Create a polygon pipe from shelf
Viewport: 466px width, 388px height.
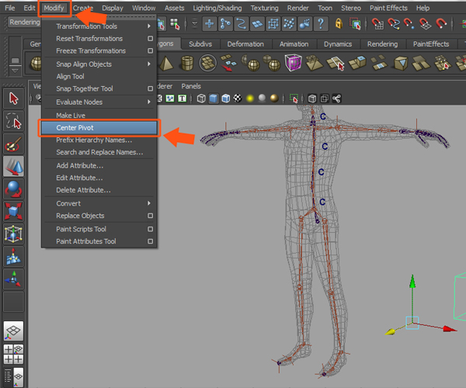click(x=187, y=63)
